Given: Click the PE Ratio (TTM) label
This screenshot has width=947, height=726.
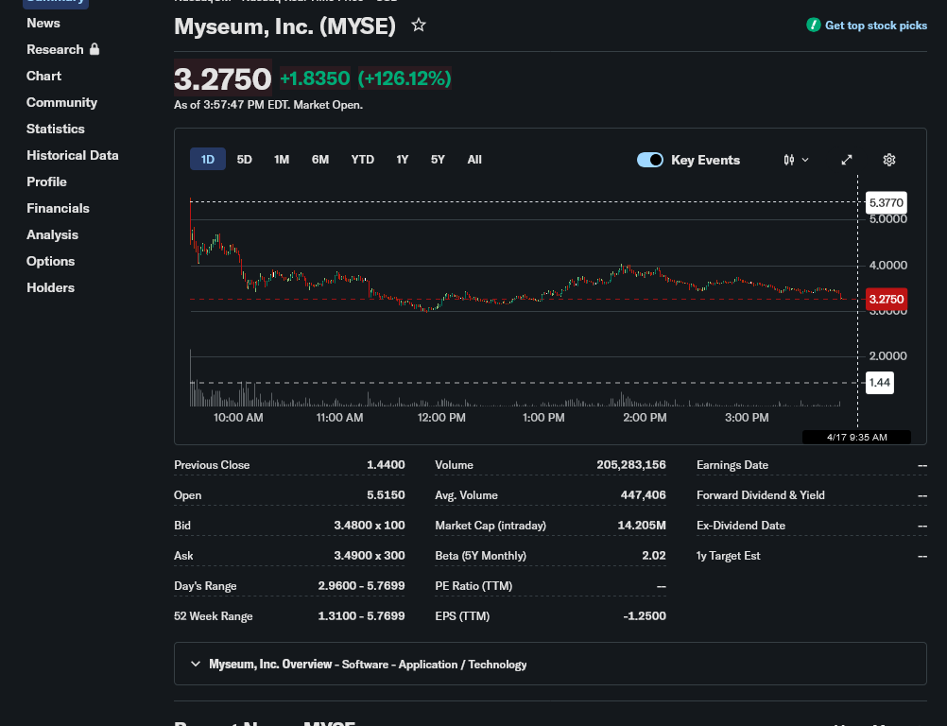Looking at the screenshot, I should tap(473, 586).
